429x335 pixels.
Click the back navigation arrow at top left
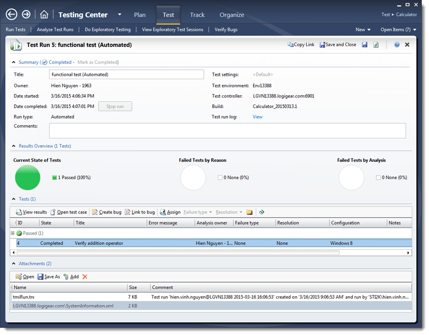point(11,14)
